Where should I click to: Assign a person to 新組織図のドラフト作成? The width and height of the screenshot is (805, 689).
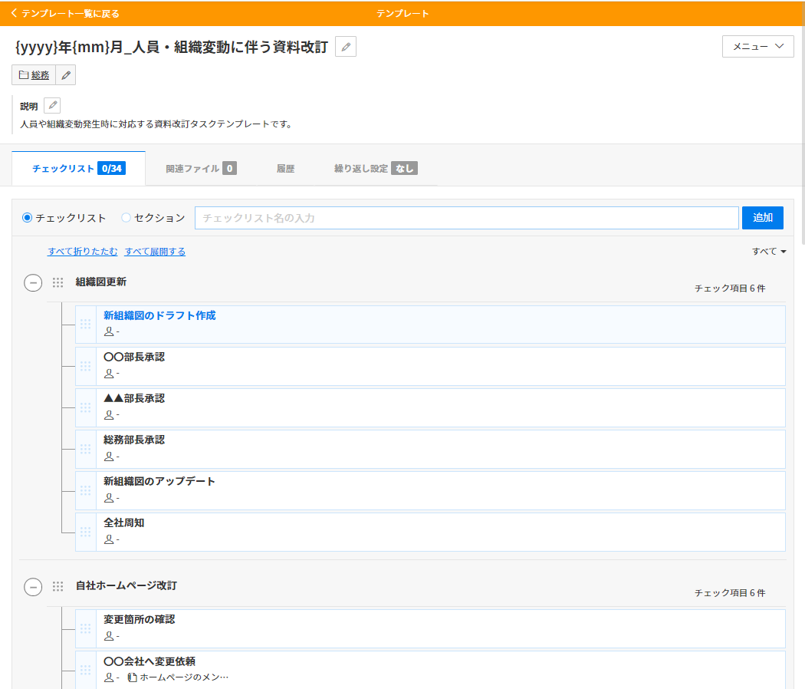tap(108, 331)
